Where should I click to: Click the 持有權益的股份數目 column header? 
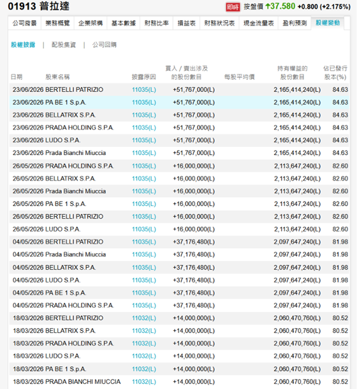point(292,73)
